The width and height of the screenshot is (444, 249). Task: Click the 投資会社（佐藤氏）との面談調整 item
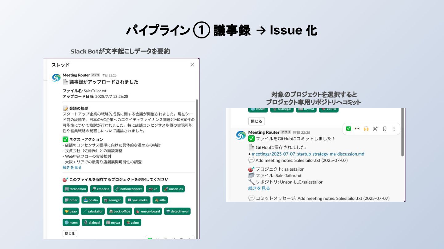[92, 151]
